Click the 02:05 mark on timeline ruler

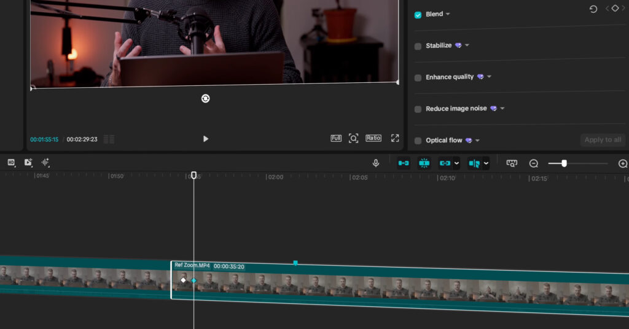click(x=359, y=177)
